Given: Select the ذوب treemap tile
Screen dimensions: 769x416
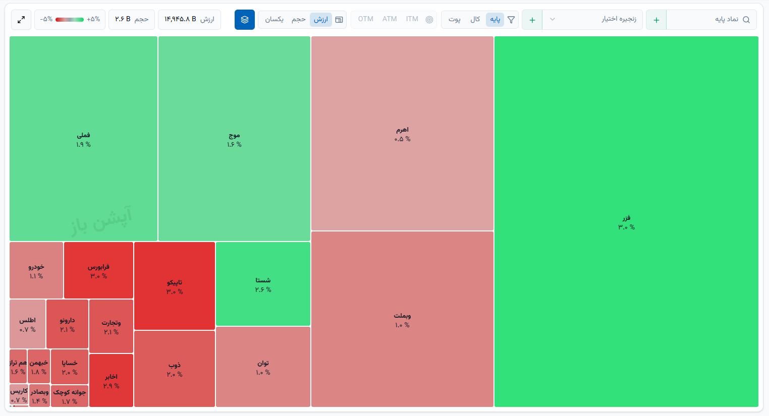Looking at the screenshot, I should pyautogui.click(x=175, y=369).
